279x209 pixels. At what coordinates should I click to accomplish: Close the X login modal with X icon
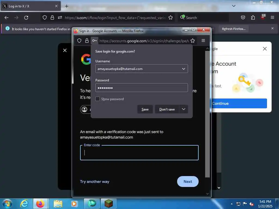coord(65,50)
